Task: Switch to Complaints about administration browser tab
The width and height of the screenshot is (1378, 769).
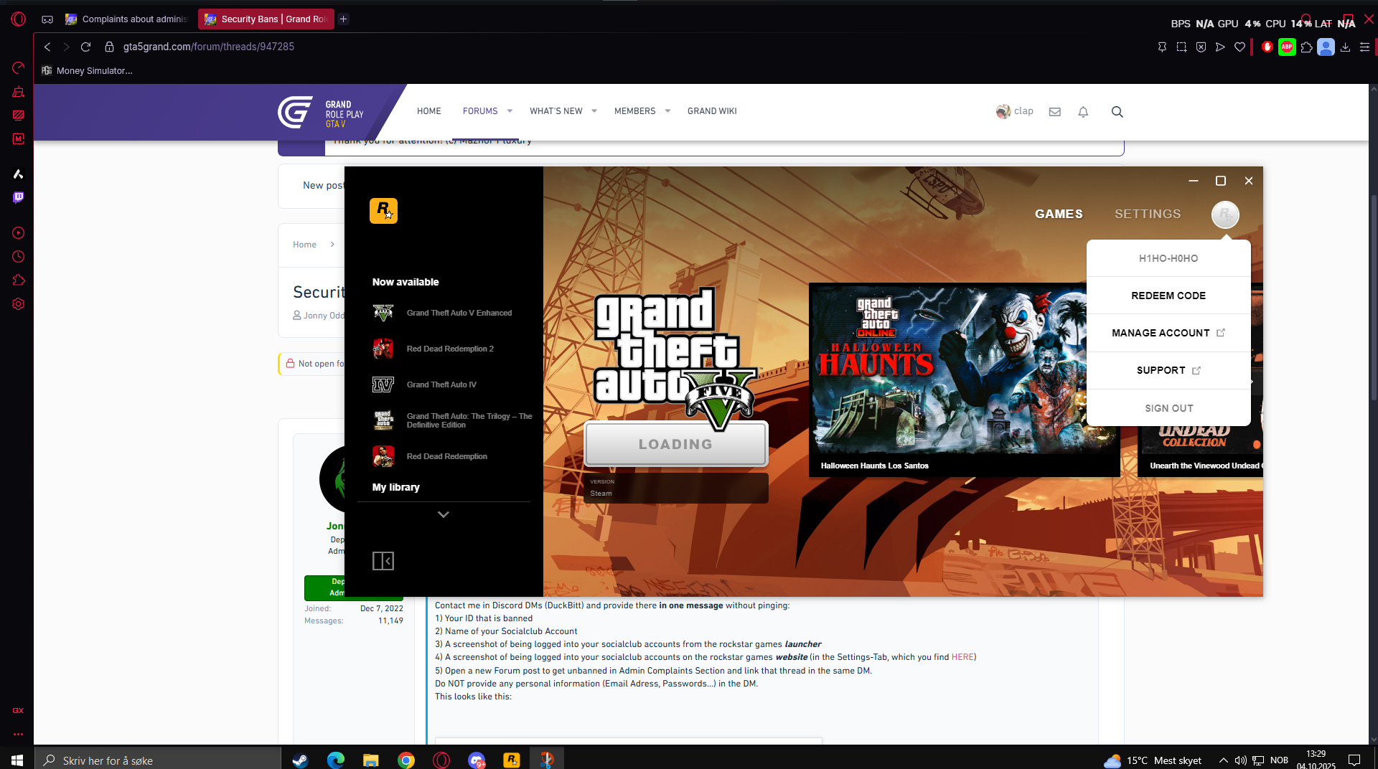Action: click(126, 19)
